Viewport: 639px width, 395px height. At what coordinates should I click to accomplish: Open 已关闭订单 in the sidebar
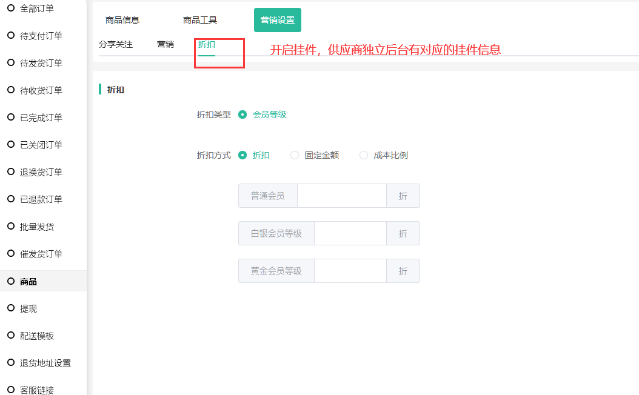[x=41, y=145]
